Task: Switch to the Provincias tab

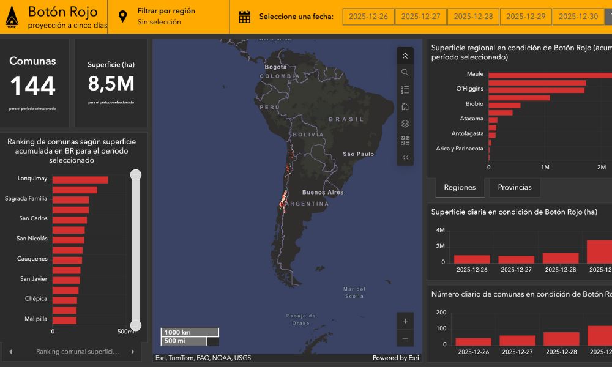Action: (x=514, y=188)
